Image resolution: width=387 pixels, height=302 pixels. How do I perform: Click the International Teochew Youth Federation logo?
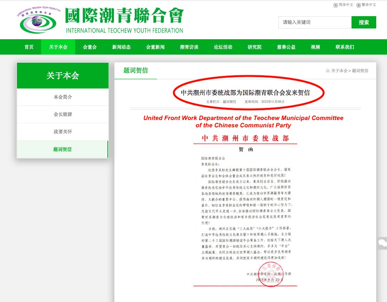pyautogui.click(x=39, y=20)
